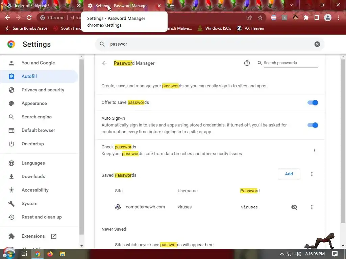Image resolution: width=346 pixels, height=259 pixels.
Task: Open You and Google settings
Action: [x=38, y=63]
